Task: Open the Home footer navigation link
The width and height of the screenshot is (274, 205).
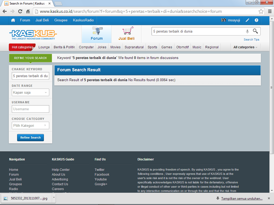Action: tap(14, 170)
